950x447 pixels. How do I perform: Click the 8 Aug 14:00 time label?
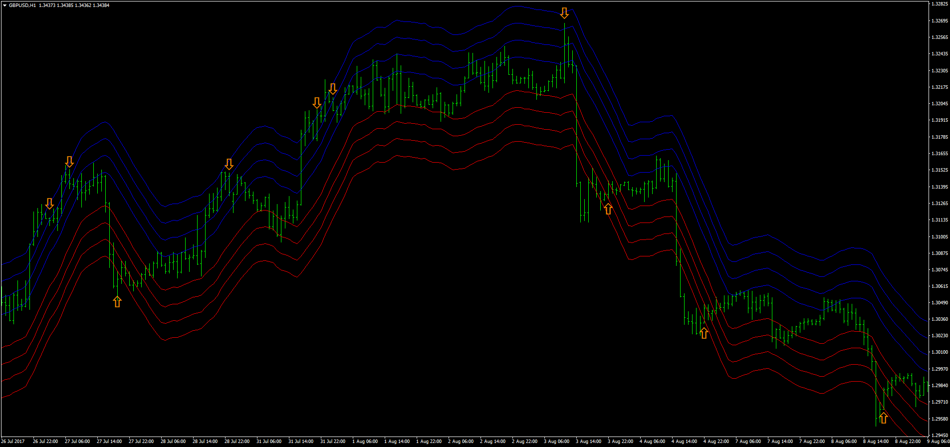click(876, 442)
